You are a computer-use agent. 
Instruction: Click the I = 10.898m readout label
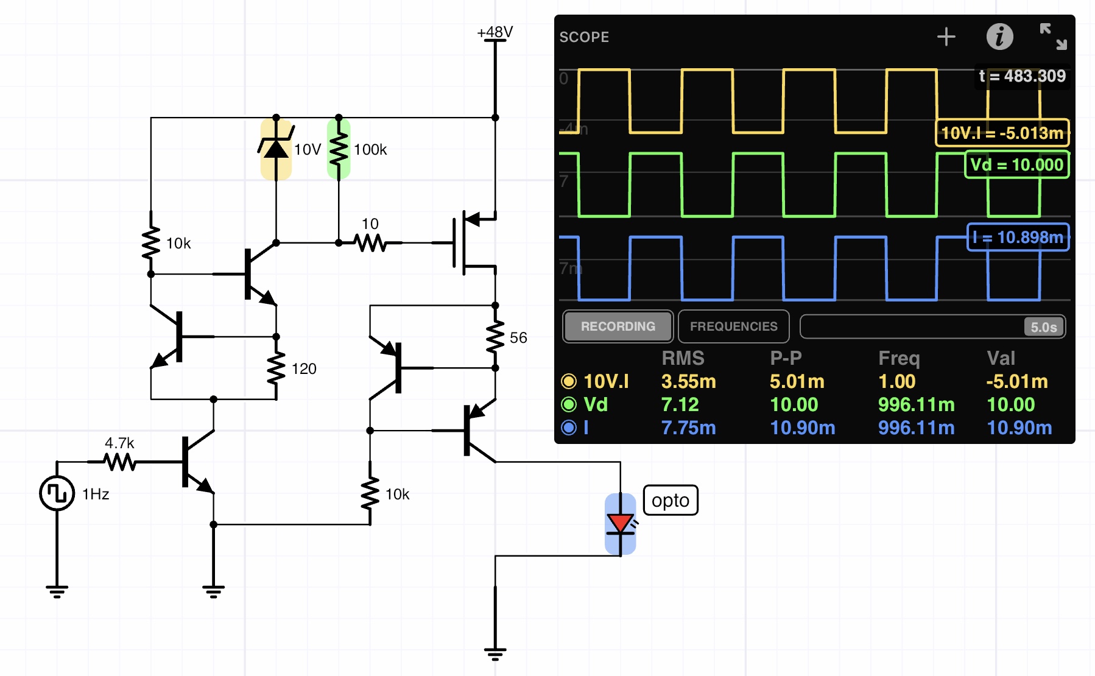click(1018, 237)
